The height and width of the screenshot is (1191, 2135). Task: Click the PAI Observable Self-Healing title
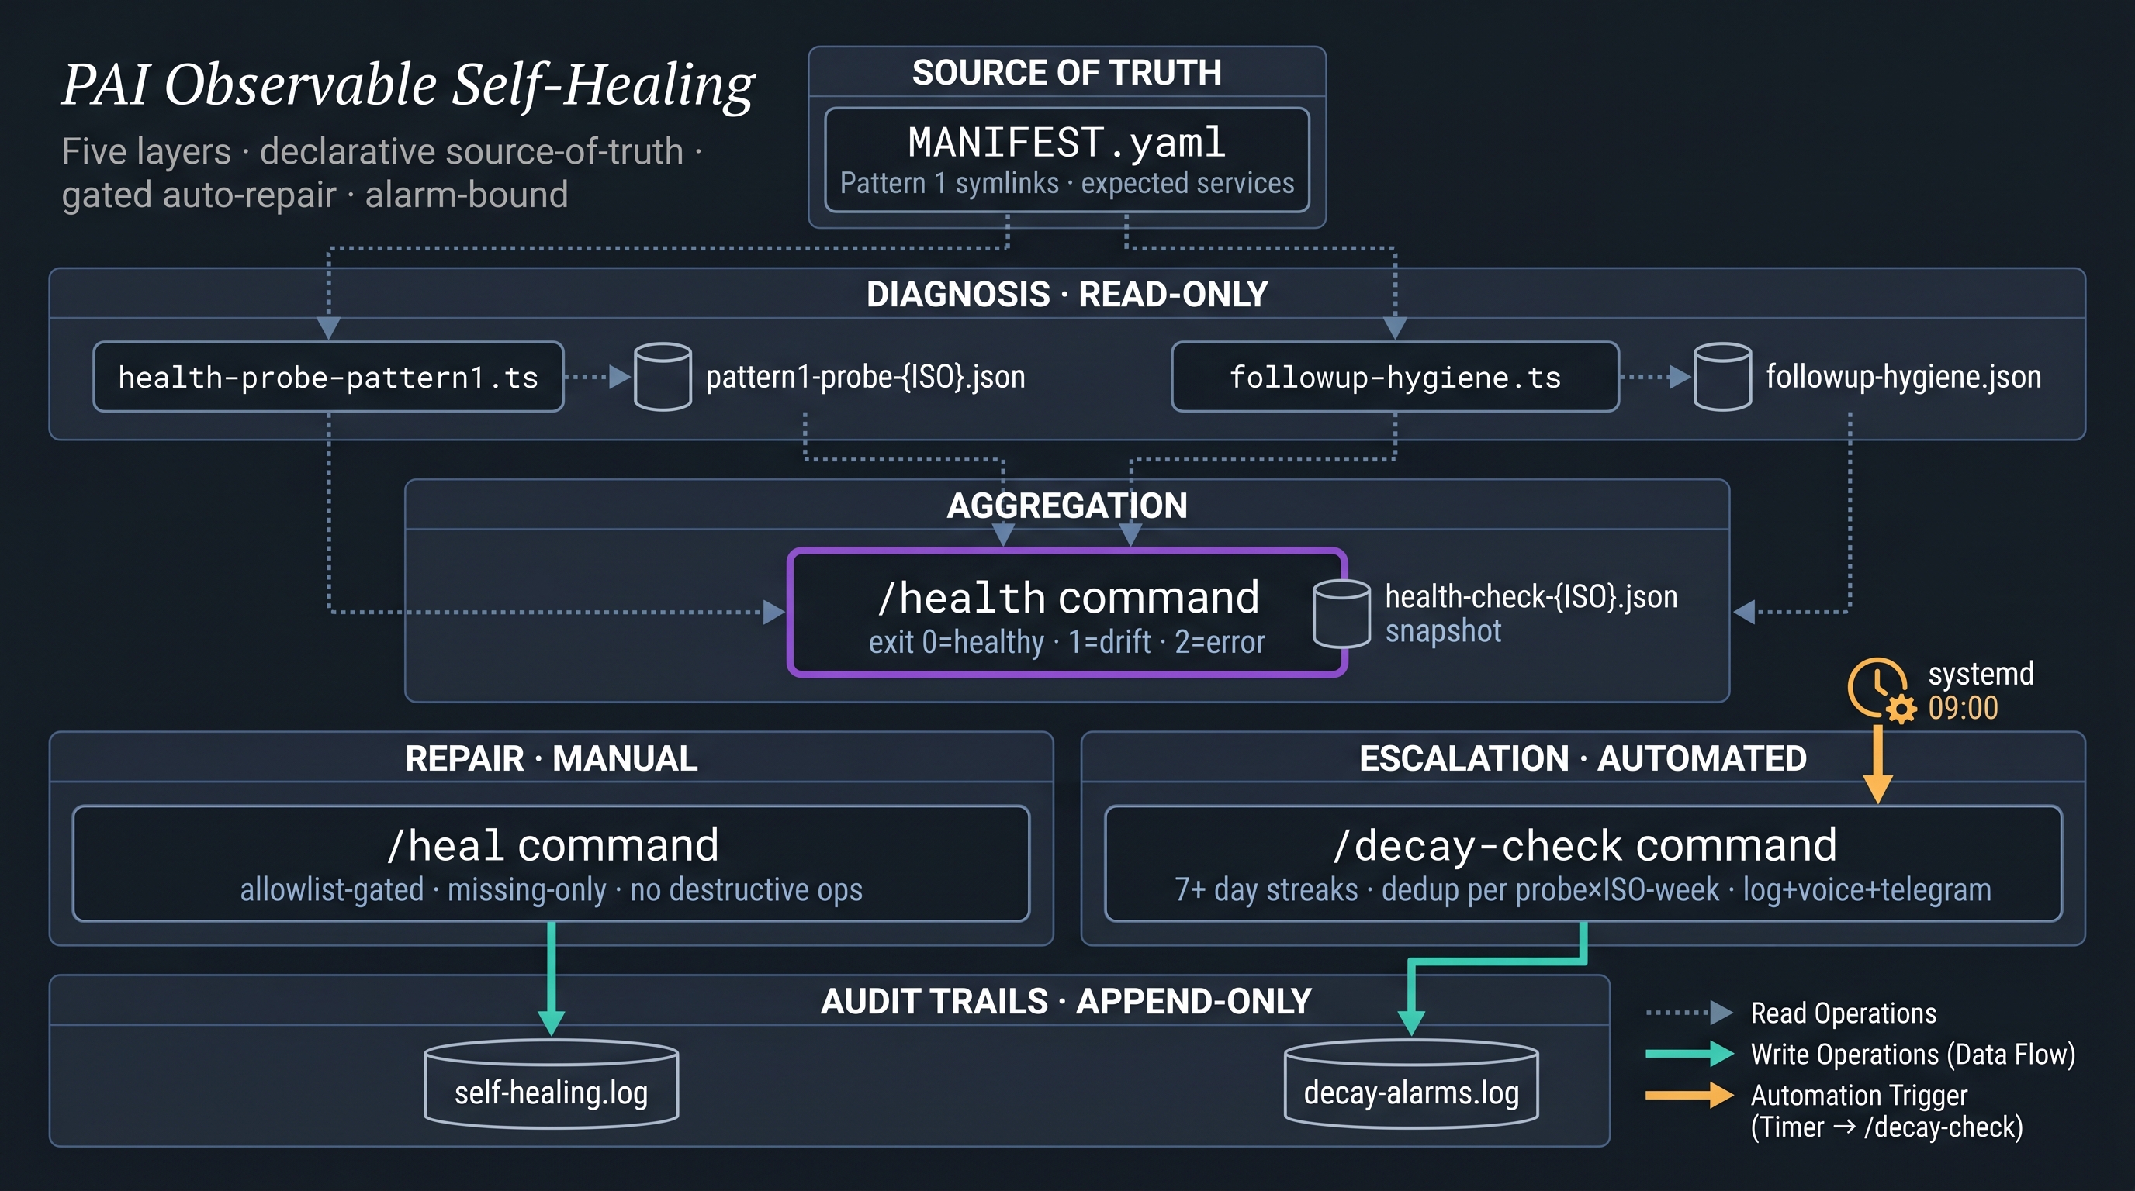pos(408,85)
